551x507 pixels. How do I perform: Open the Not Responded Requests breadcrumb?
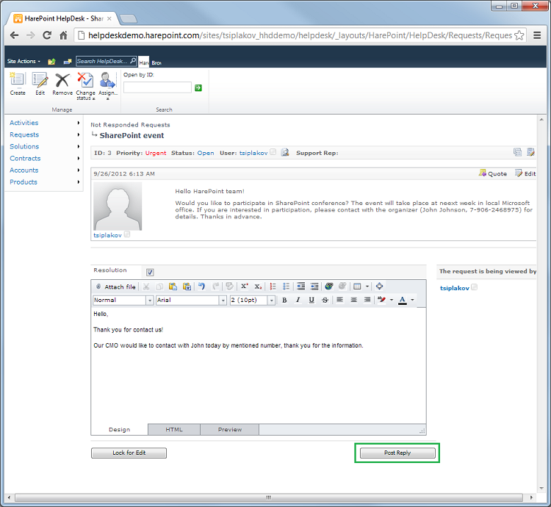(130, 125)
